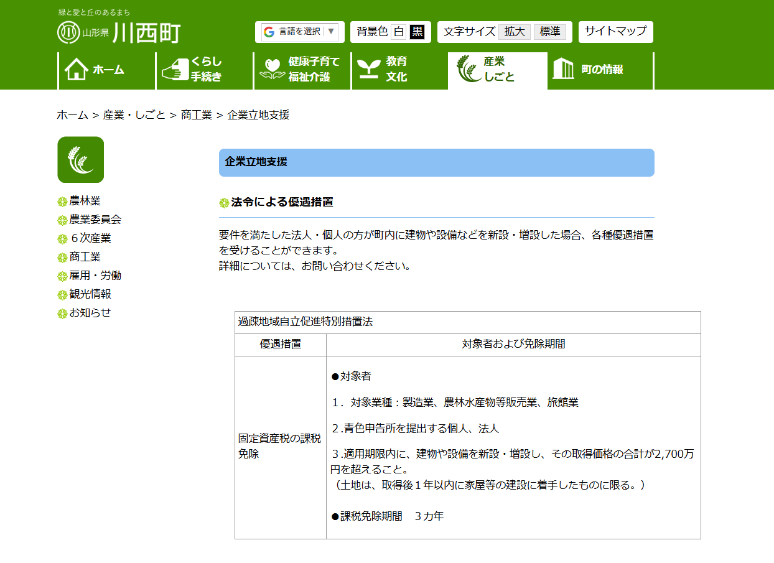Open the 観光情報 sidebar link

90,294
